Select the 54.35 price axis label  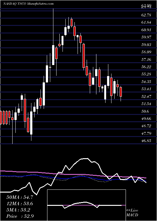146,81
